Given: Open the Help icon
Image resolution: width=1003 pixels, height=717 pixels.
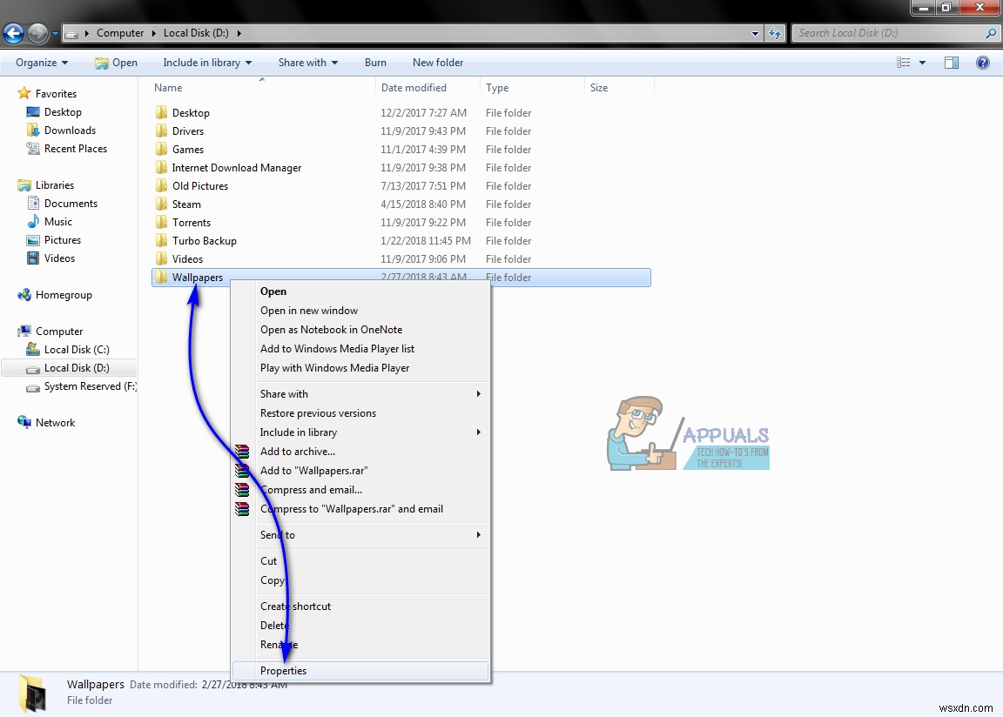Looking at the screenshot, I should pos(983,63).
